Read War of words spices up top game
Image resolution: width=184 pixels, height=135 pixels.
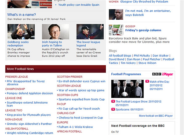82,90
